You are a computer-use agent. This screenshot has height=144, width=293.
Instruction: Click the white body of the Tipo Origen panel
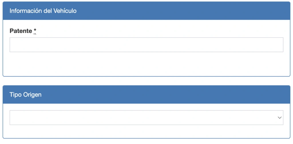(x=146, y=132)
